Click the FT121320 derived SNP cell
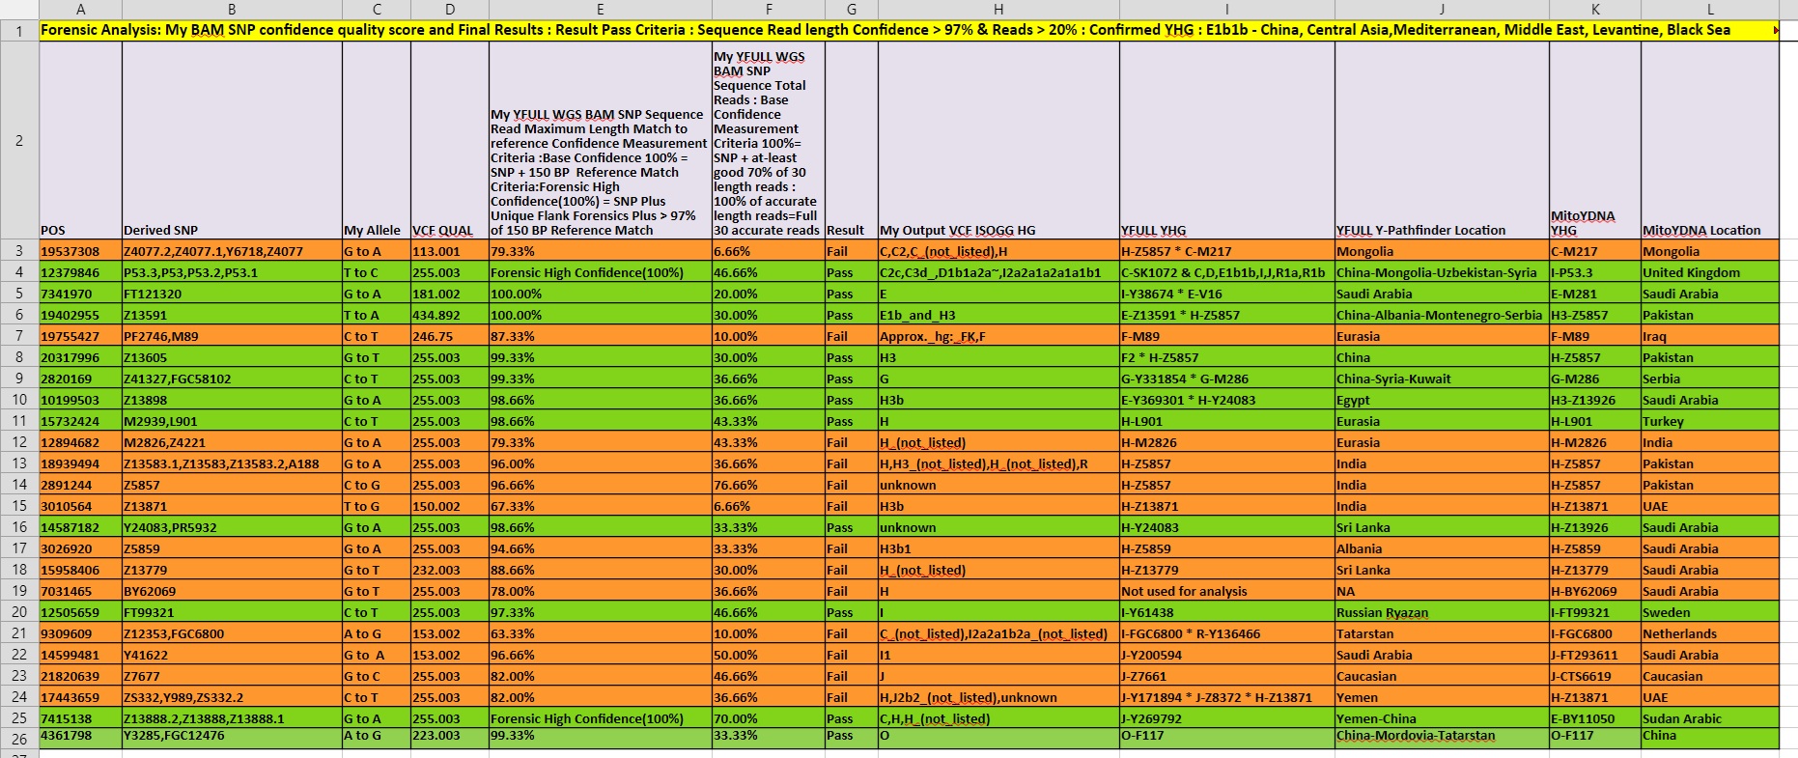Image resolution: width=1798 pixels, height=758 pixels. (232, 294)
